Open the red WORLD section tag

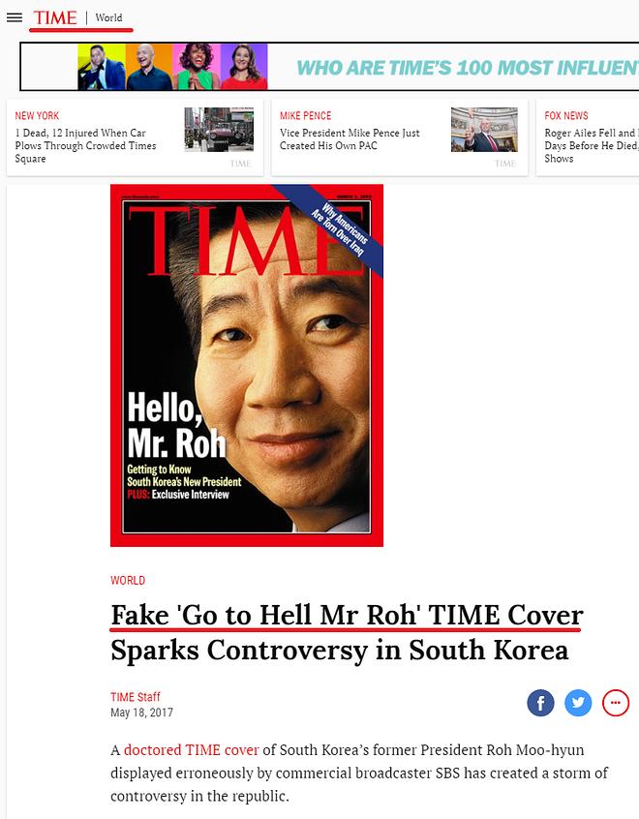(x=128, y=580)
